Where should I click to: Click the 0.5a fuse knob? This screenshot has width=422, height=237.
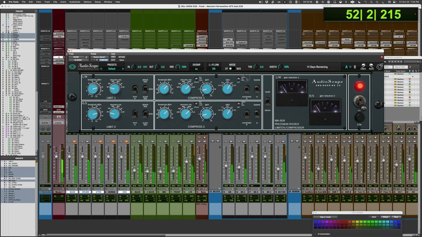click(x=359, y=118)
